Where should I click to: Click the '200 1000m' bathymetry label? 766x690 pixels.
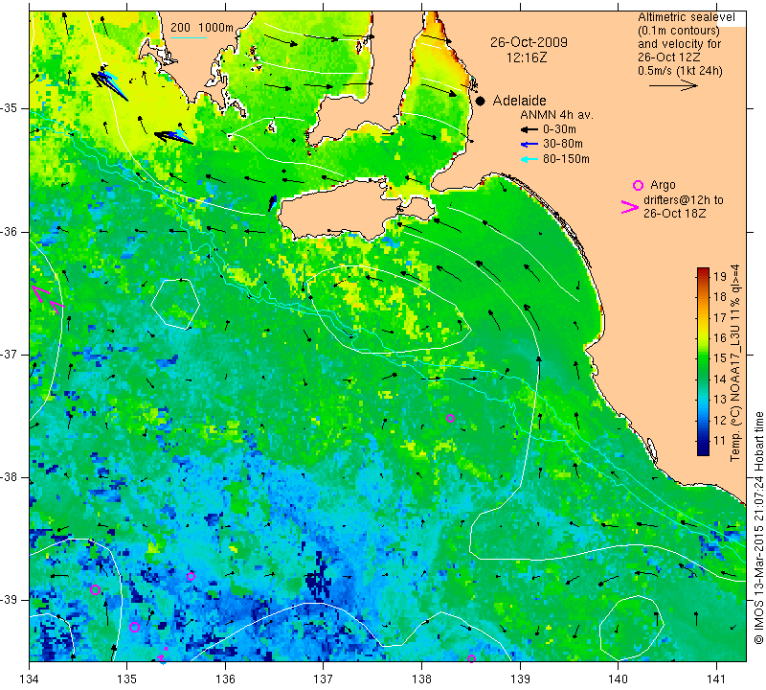[x=202, y=28]
